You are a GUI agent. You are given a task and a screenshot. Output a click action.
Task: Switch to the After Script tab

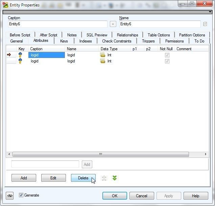click(x=49, y=35)
